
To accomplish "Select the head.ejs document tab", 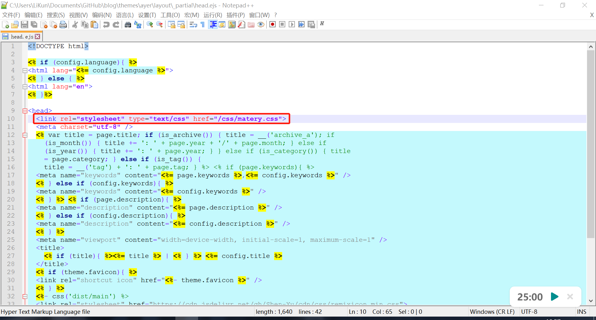I will (x=22, y=37).
